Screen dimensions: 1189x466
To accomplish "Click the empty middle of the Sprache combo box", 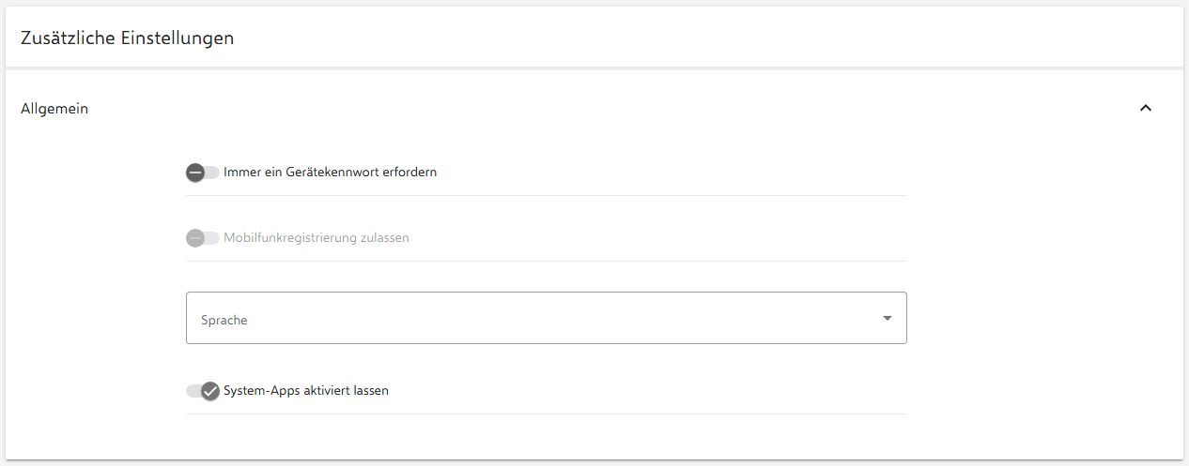I will click(x=545, y=319).
